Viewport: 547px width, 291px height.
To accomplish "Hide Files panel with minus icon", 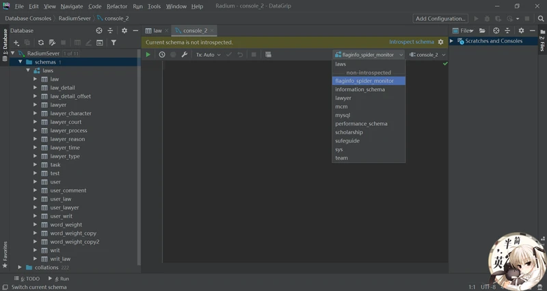I will coord(533,31).
